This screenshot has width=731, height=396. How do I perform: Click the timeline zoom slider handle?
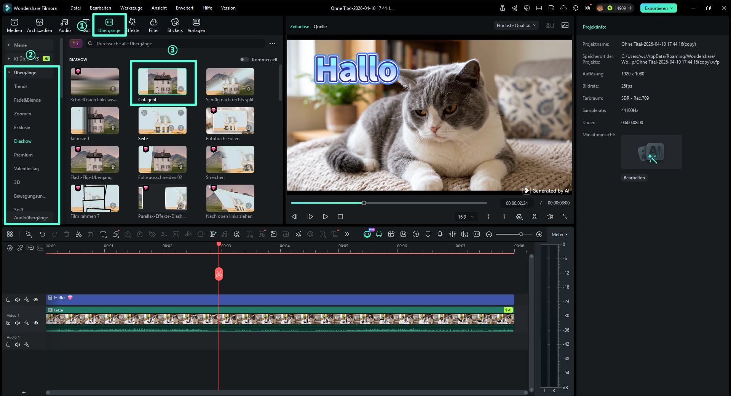(x=521, y=234)
